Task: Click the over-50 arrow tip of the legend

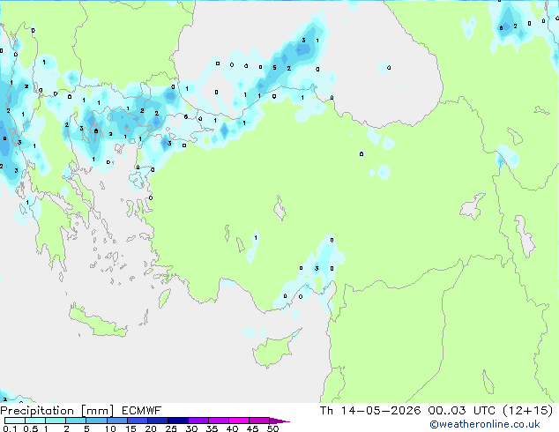Action: pyautogui.click(x=279, y=421)
